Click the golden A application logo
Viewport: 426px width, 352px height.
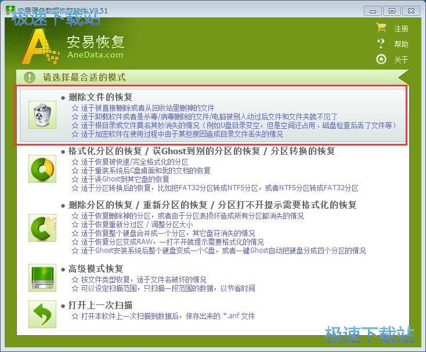click(40, 46)
